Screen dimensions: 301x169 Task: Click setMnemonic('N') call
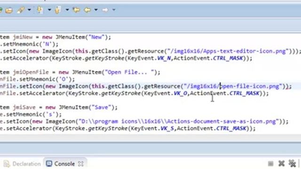click(31, 44)
